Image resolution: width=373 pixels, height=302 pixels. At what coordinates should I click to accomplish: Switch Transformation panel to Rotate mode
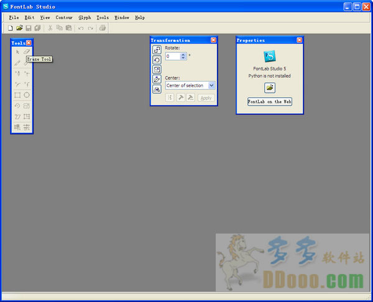point(157,60)
